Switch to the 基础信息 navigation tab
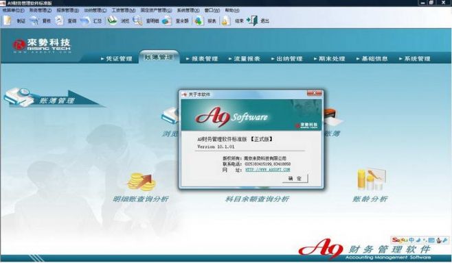Screen dimensions: 452x263 [372, 59]
